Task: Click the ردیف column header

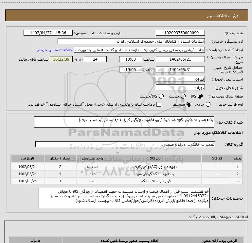Action: click(x=238, y=158)
